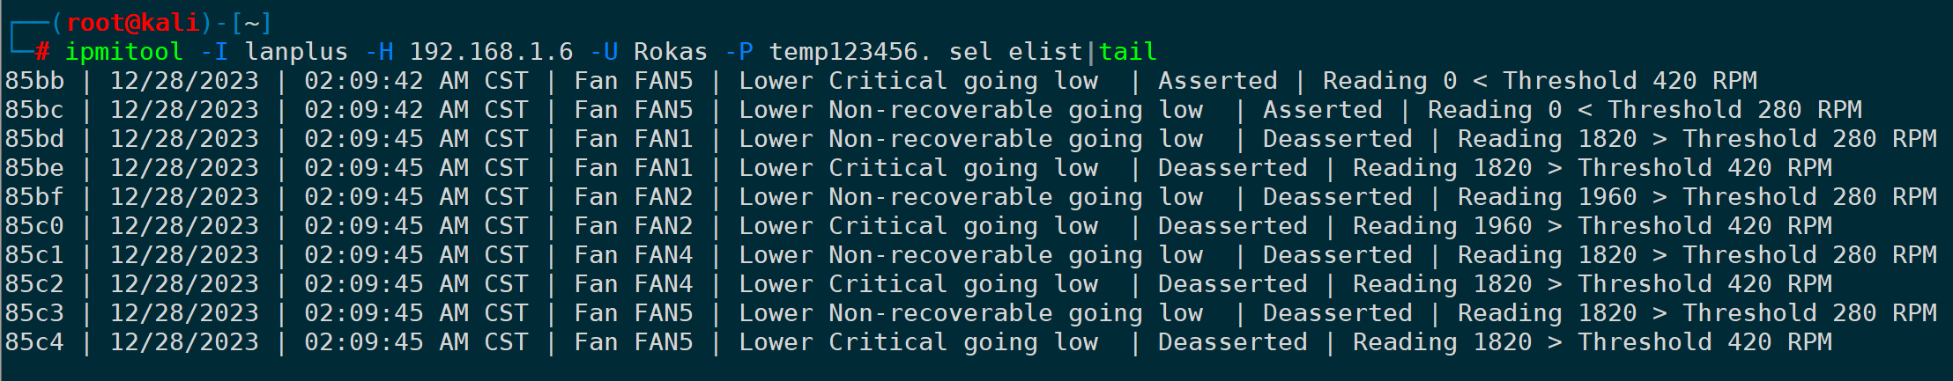The width and height of the screenshot is (1953, 381).
Task: Click the username Rokas in command
Action: pyautogui.click(x=670, y=52)
